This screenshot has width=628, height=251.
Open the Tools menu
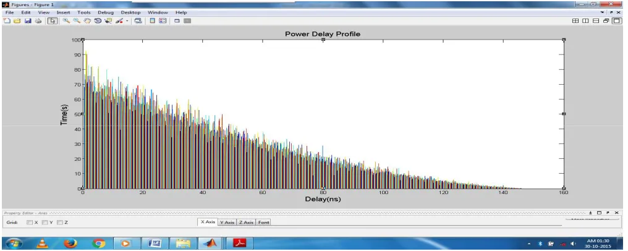point(83,12)
